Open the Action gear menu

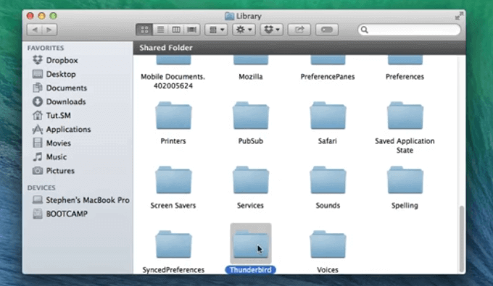[x=244, y=30]
